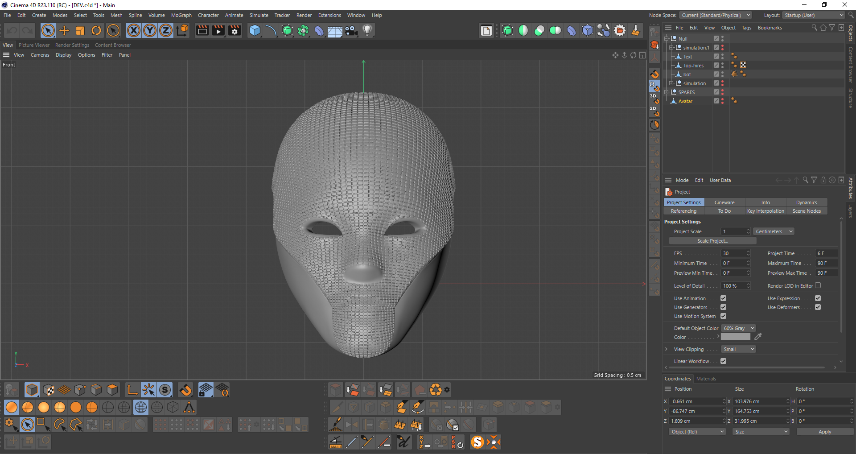This screenshot has height=454, width=856.
Task: Click the Apply coordinates button
Action: tap(825, 432)
